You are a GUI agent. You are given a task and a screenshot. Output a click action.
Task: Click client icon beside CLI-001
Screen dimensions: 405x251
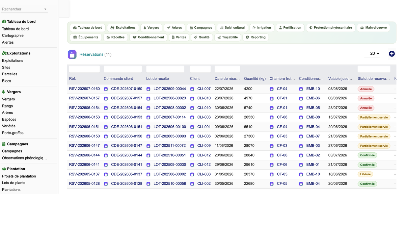[x=192, y=127]
